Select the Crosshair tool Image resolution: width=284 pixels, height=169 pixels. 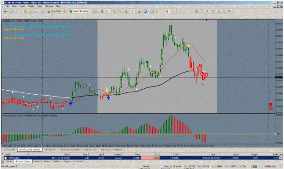[x=173, y=11]
